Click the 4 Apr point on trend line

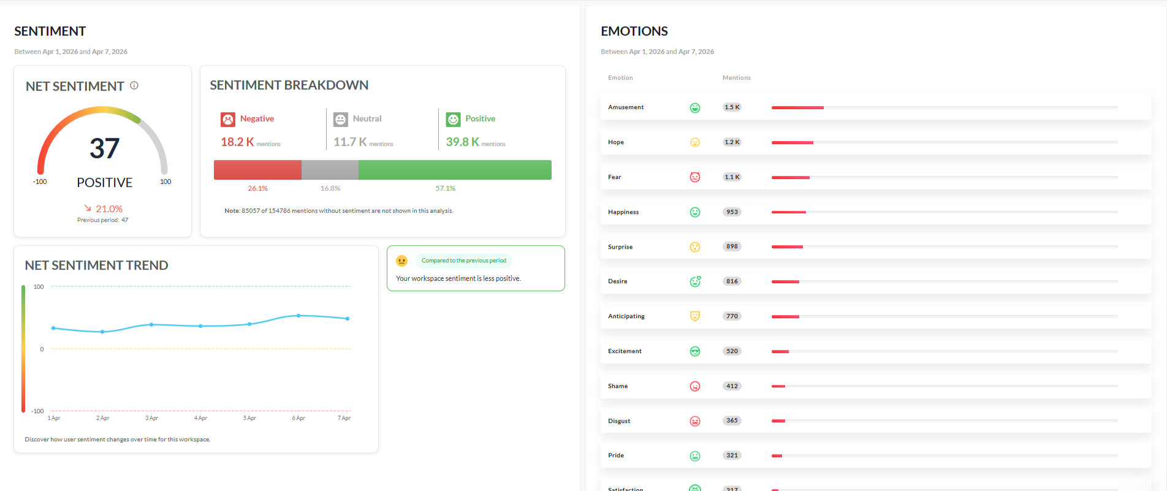point(200,326)
